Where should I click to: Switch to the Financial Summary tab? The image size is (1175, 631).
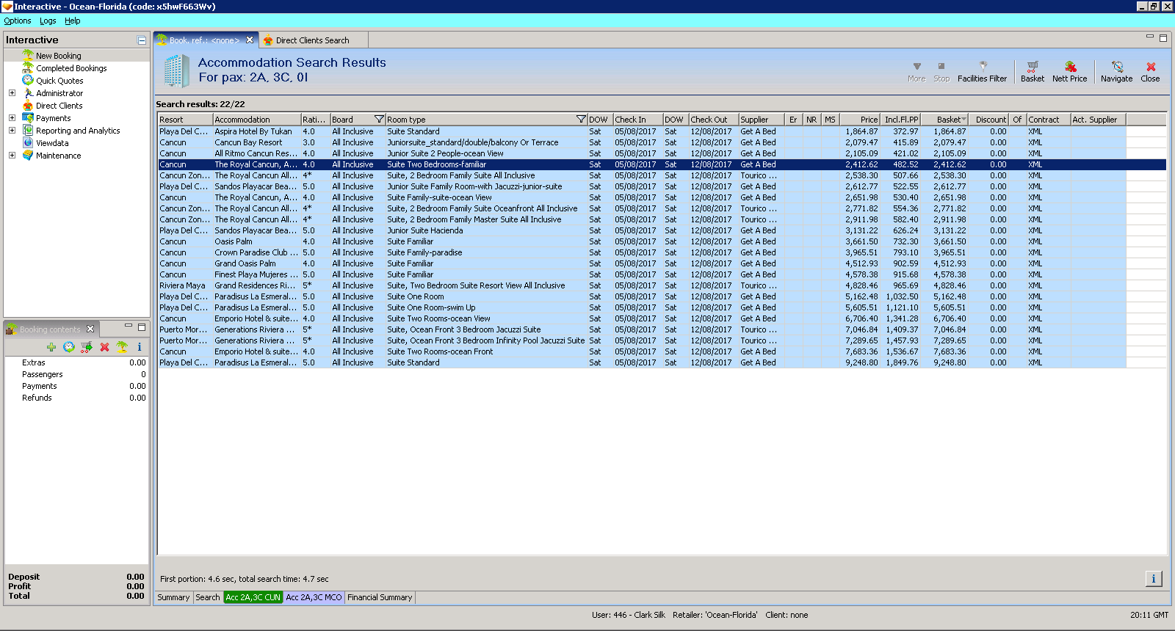pos(380,597)
